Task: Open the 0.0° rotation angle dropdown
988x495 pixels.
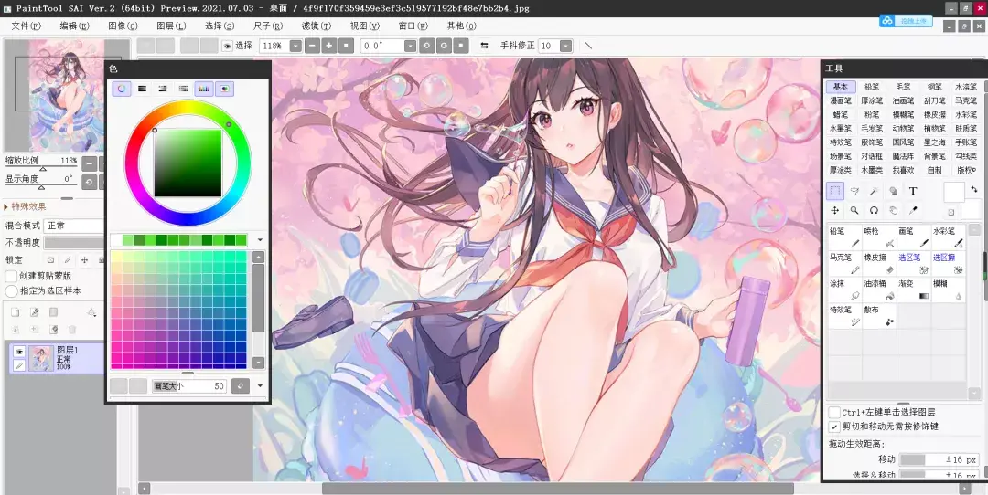Action: pos(410,46)
